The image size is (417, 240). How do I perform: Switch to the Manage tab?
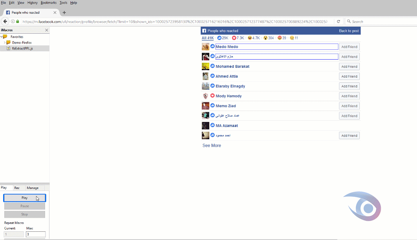(x=33, y=188)
